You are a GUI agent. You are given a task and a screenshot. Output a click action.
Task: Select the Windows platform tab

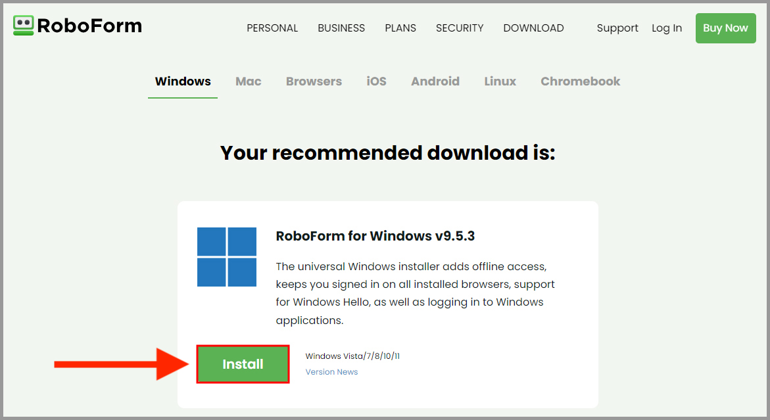183,82
